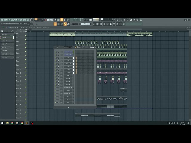Image resolution: width=191 pixels, height=143 pixels.
Task: Toggle the highlighted link icon in toolbar
Action: (65, 24)
